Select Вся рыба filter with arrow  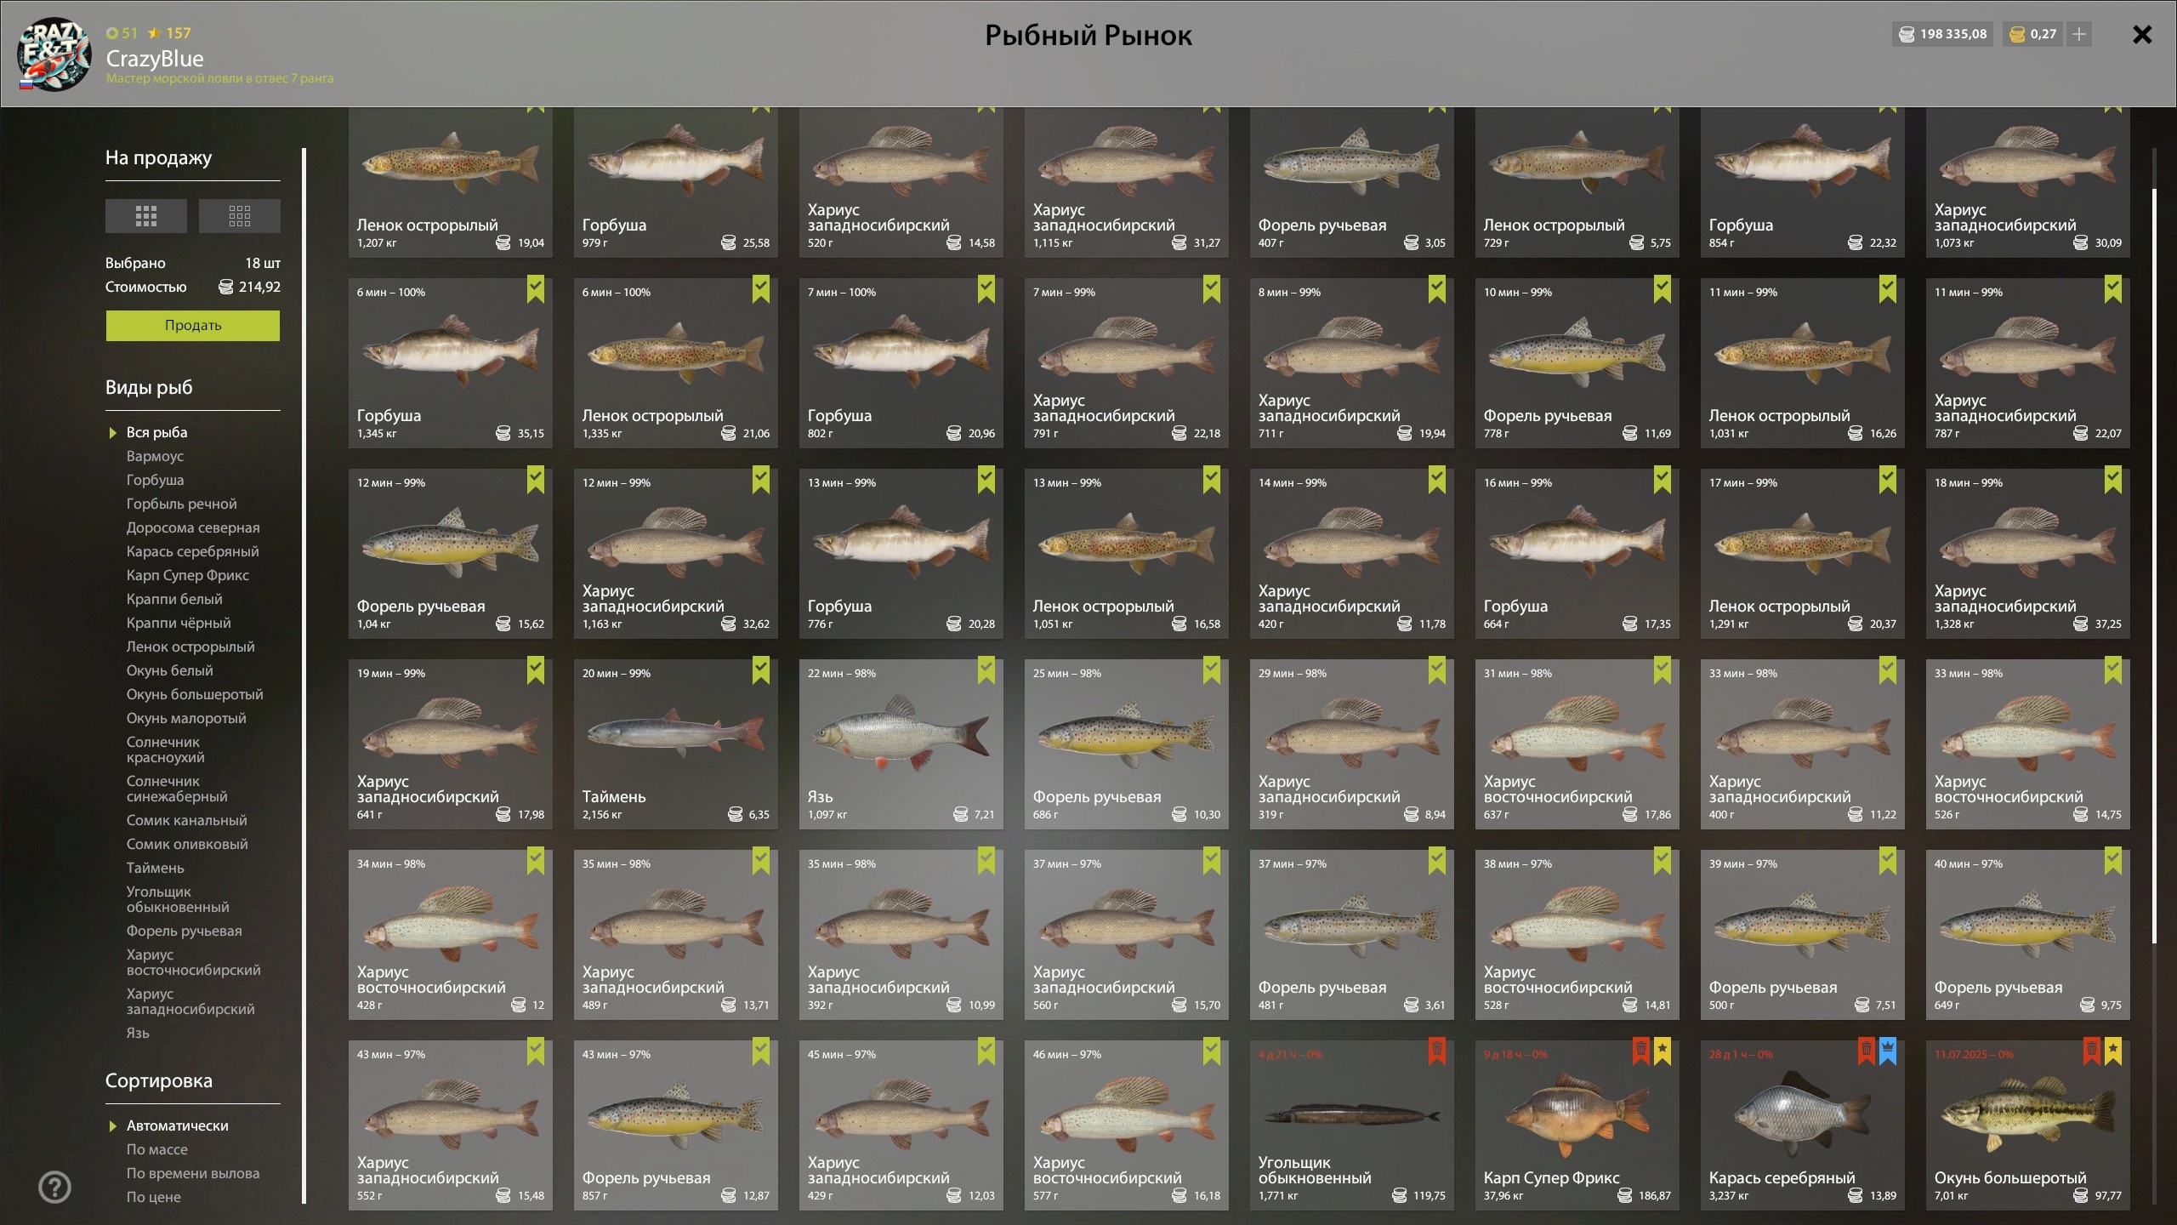pyautogui.click(x=157, y=432)
